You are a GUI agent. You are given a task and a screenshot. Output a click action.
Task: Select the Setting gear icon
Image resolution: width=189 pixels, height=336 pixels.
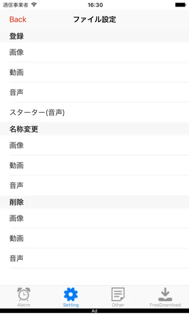[71, 294]
